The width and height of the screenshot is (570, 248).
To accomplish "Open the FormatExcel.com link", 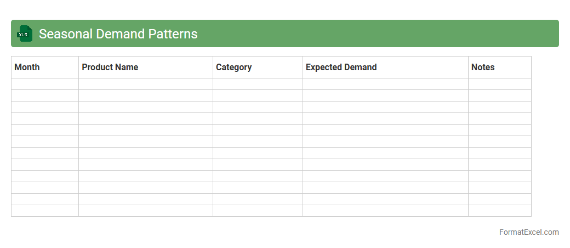I will coord(528,232).
